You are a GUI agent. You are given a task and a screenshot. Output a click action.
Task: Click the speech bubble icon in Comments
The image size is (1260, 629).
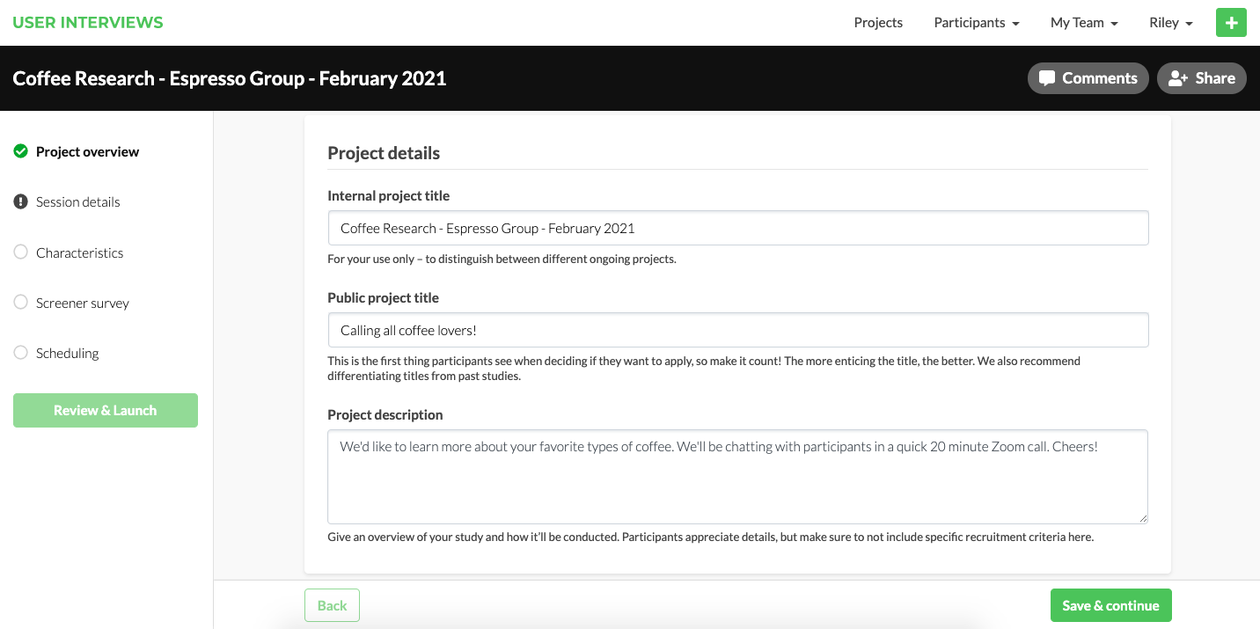[x=1046, y=78]
